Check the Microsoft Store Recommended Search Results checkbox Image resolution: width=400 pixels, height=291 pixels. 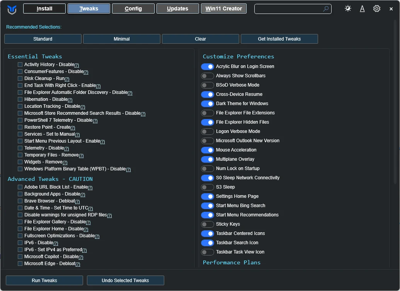click(20, 113)
